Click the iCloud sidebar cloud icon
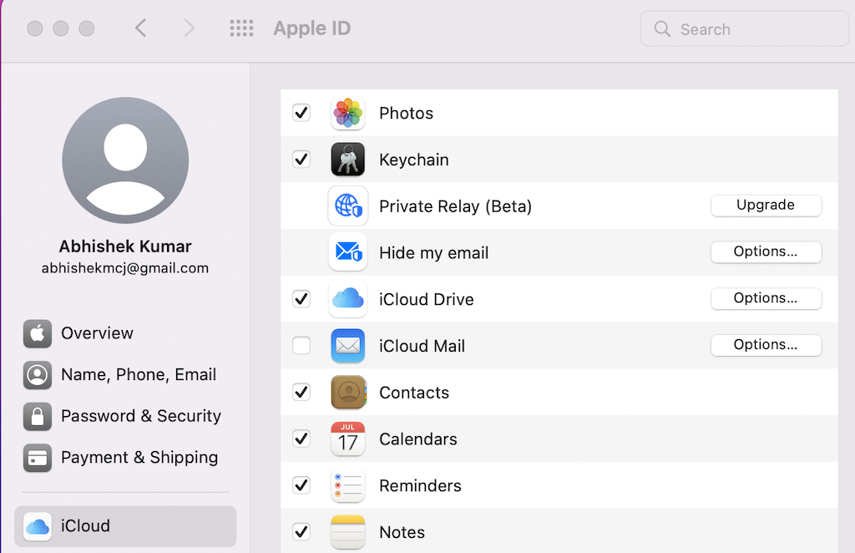 tap(38, 526)
